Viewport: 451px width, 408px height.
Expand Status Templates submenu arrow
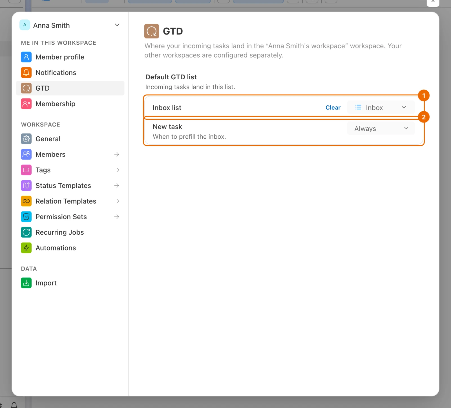(x=117, y=186)
